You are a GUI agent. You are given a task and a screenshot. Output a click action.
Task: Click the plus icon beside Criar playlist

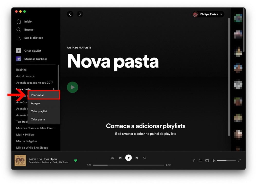click(19, 51)
